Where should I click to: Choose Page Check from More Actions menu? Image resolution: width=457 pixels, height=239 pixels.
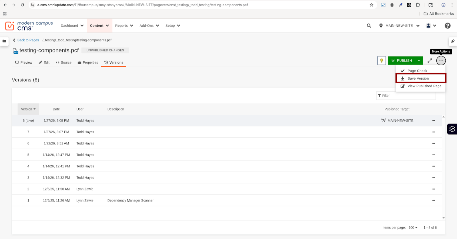421,71
